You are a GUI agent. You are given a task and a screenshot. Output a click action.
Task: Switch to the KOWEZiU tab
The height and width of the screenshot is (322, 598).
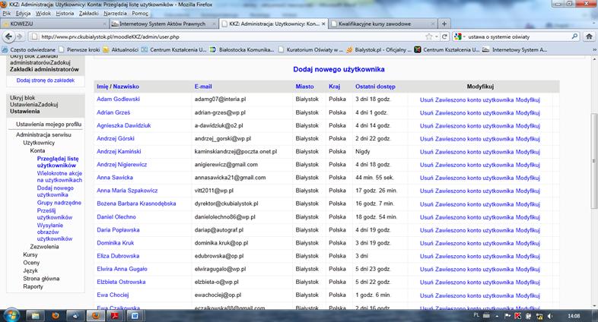point(54,24)
